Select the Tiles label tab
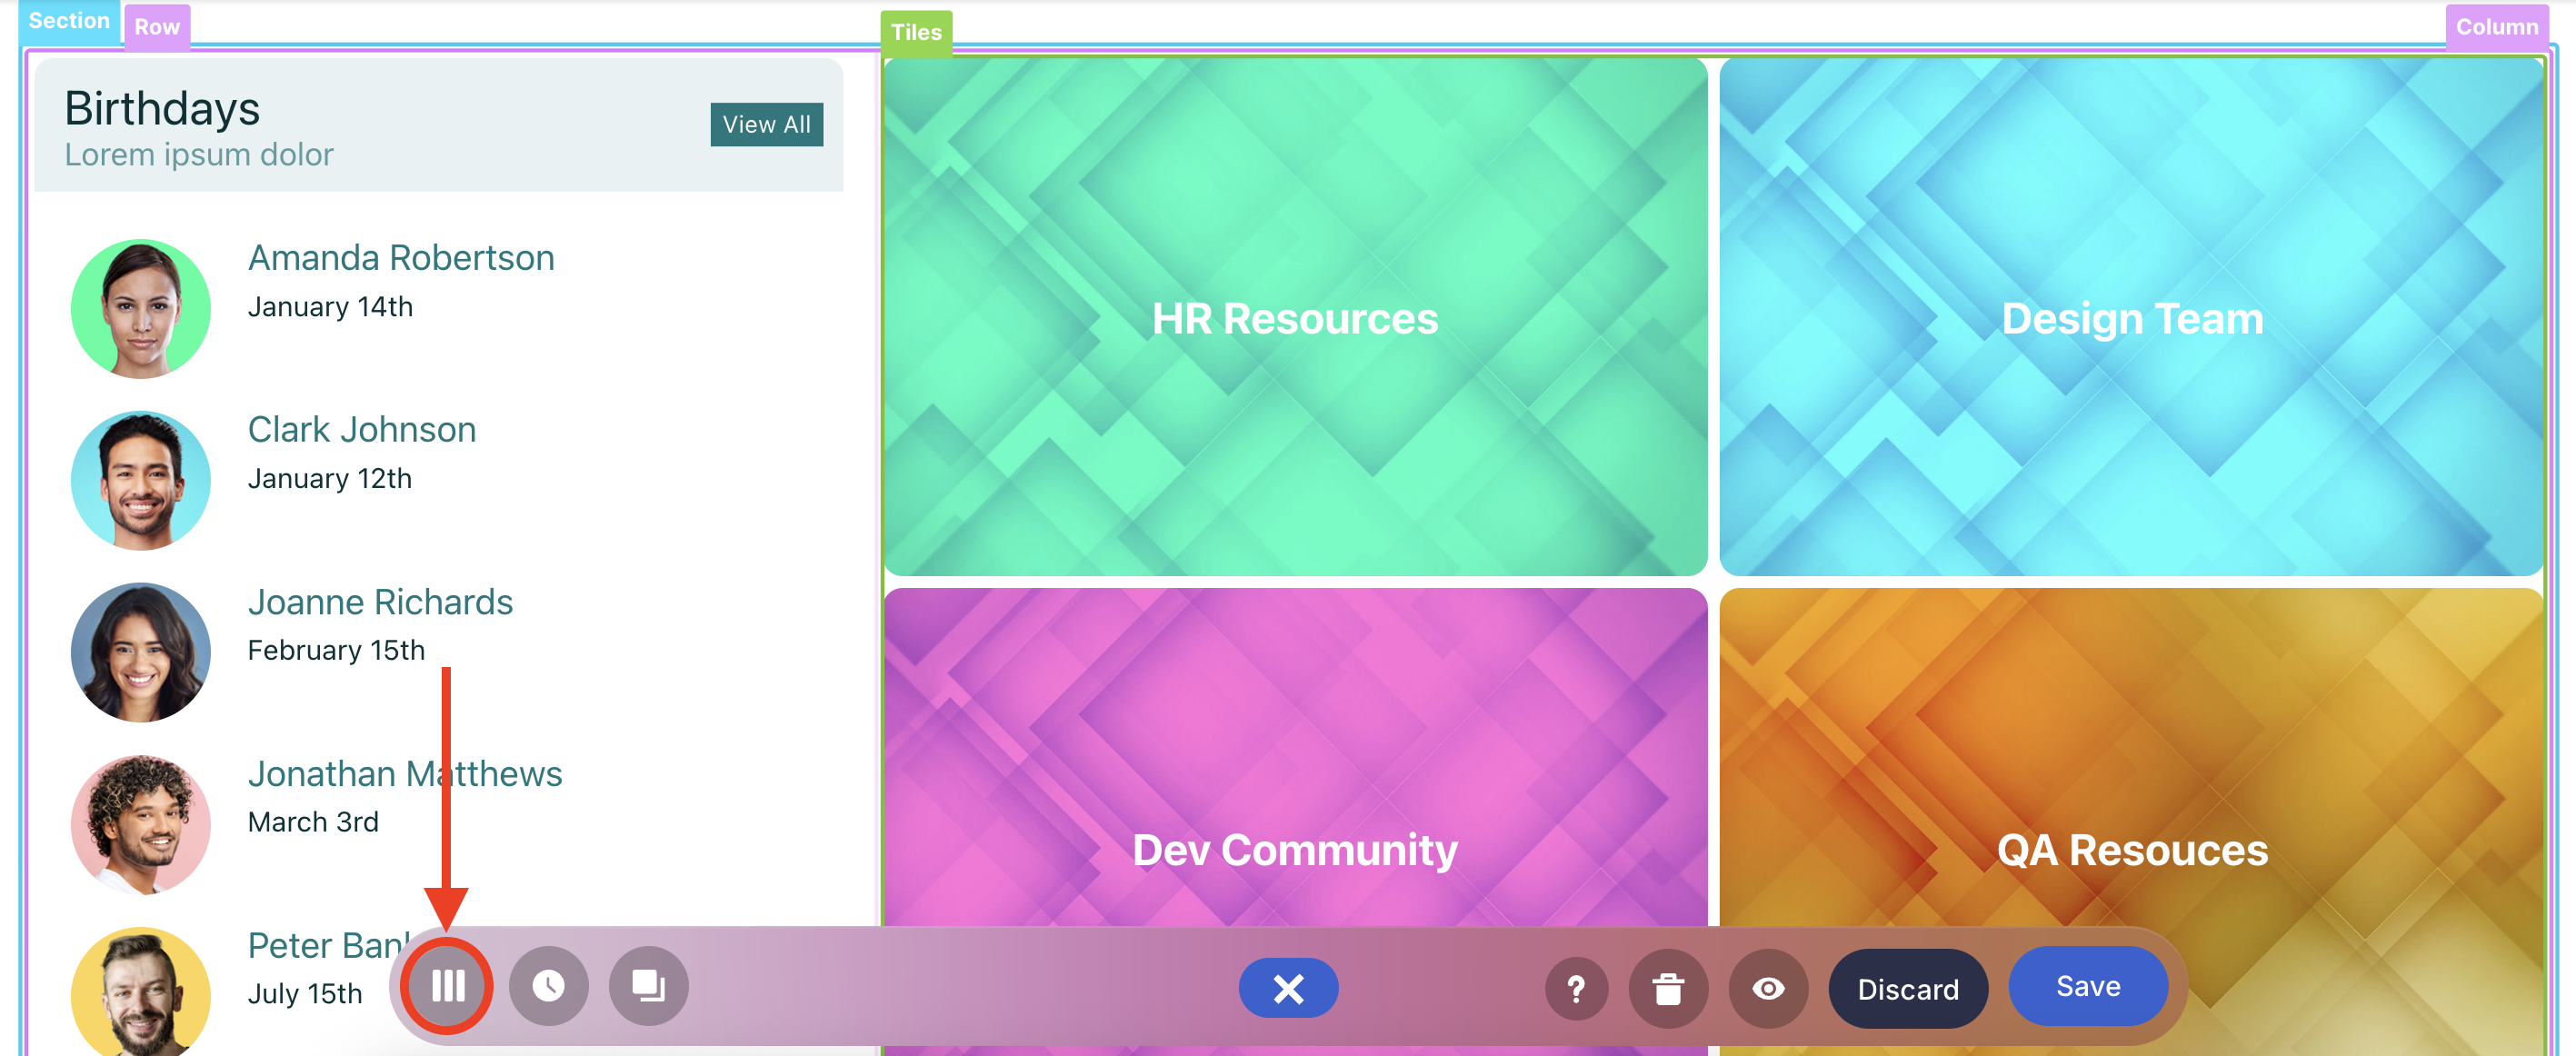The width and height of the screenshot is (2576, 1056). click(915, 32)
